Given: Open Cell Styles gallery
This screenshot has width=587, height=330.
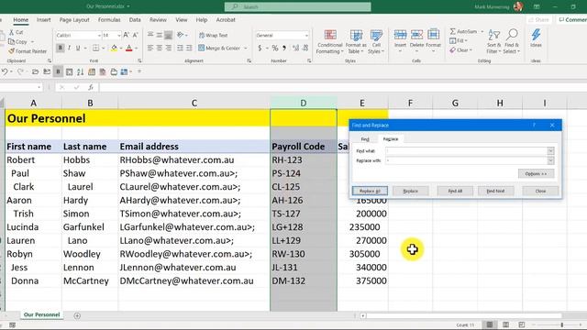Looking at the screenshot, I should click(x=376, y=41).
